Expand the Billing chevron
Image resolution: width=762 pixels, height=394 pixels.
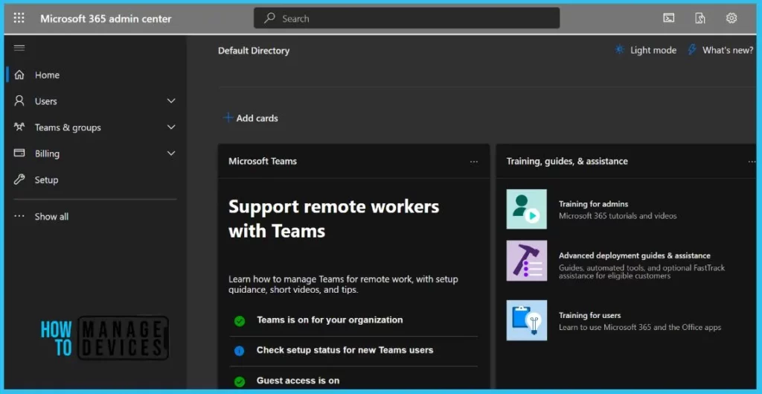pyautogui.click(x=171, y=153)
